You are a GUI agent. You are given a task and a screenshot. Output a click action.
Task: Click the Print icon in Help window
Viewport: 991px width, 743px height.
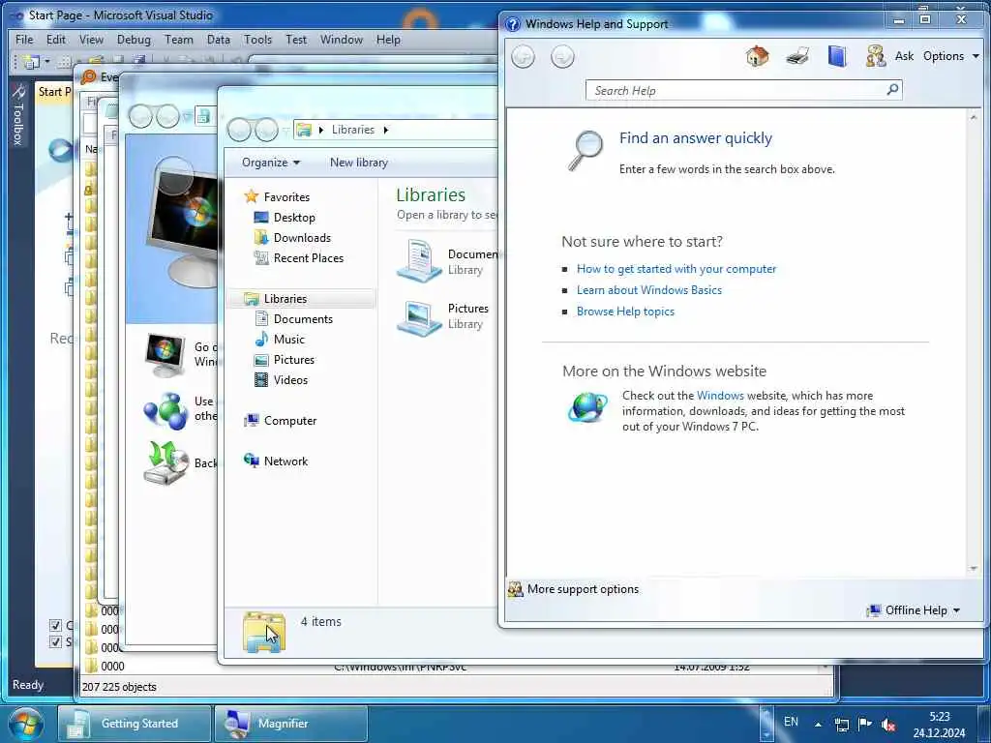pyautogui.click(x=797, y=56)
